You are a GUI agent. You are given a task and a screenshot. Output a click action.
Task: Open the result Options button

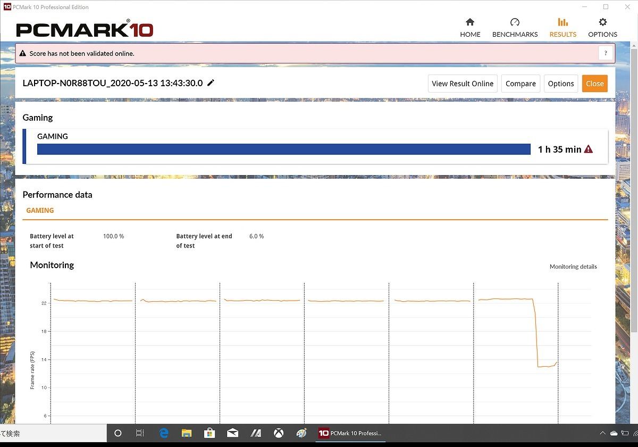point(561,84)
